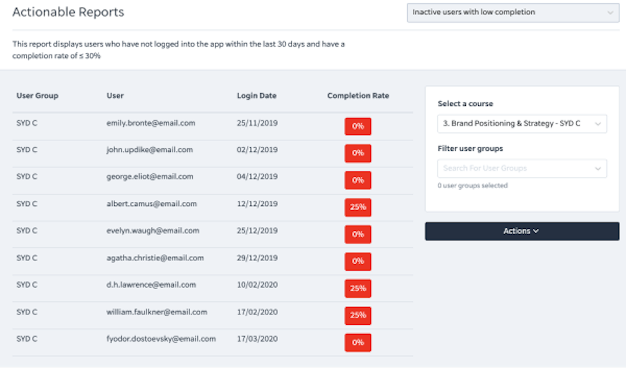Click the 25% badge for albert.camus
Viewport: 626px width, 368px height.
tap(358, 207)
